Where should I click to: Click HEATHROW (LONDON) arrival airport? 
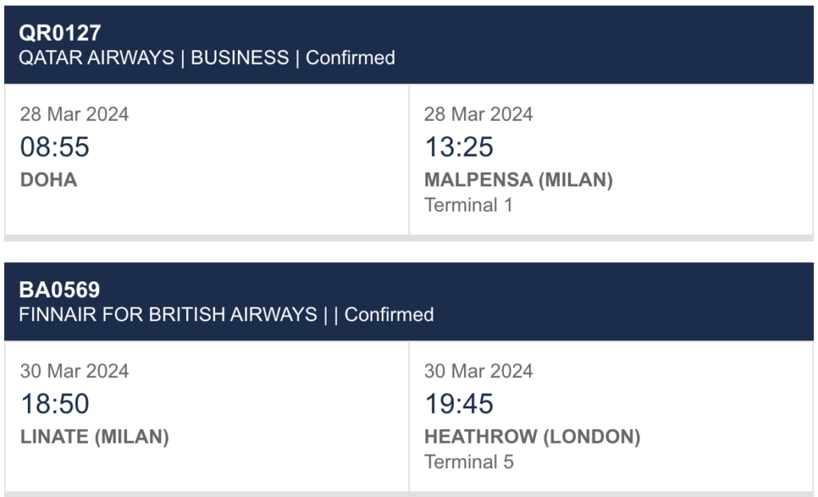tap(532, 437)
